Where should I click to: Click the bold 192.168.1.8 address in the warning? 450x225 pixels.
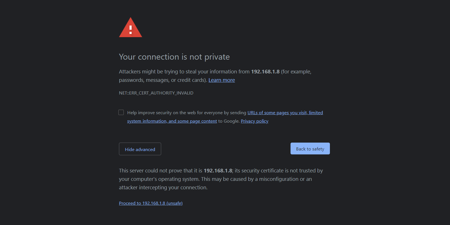[265, 71]
